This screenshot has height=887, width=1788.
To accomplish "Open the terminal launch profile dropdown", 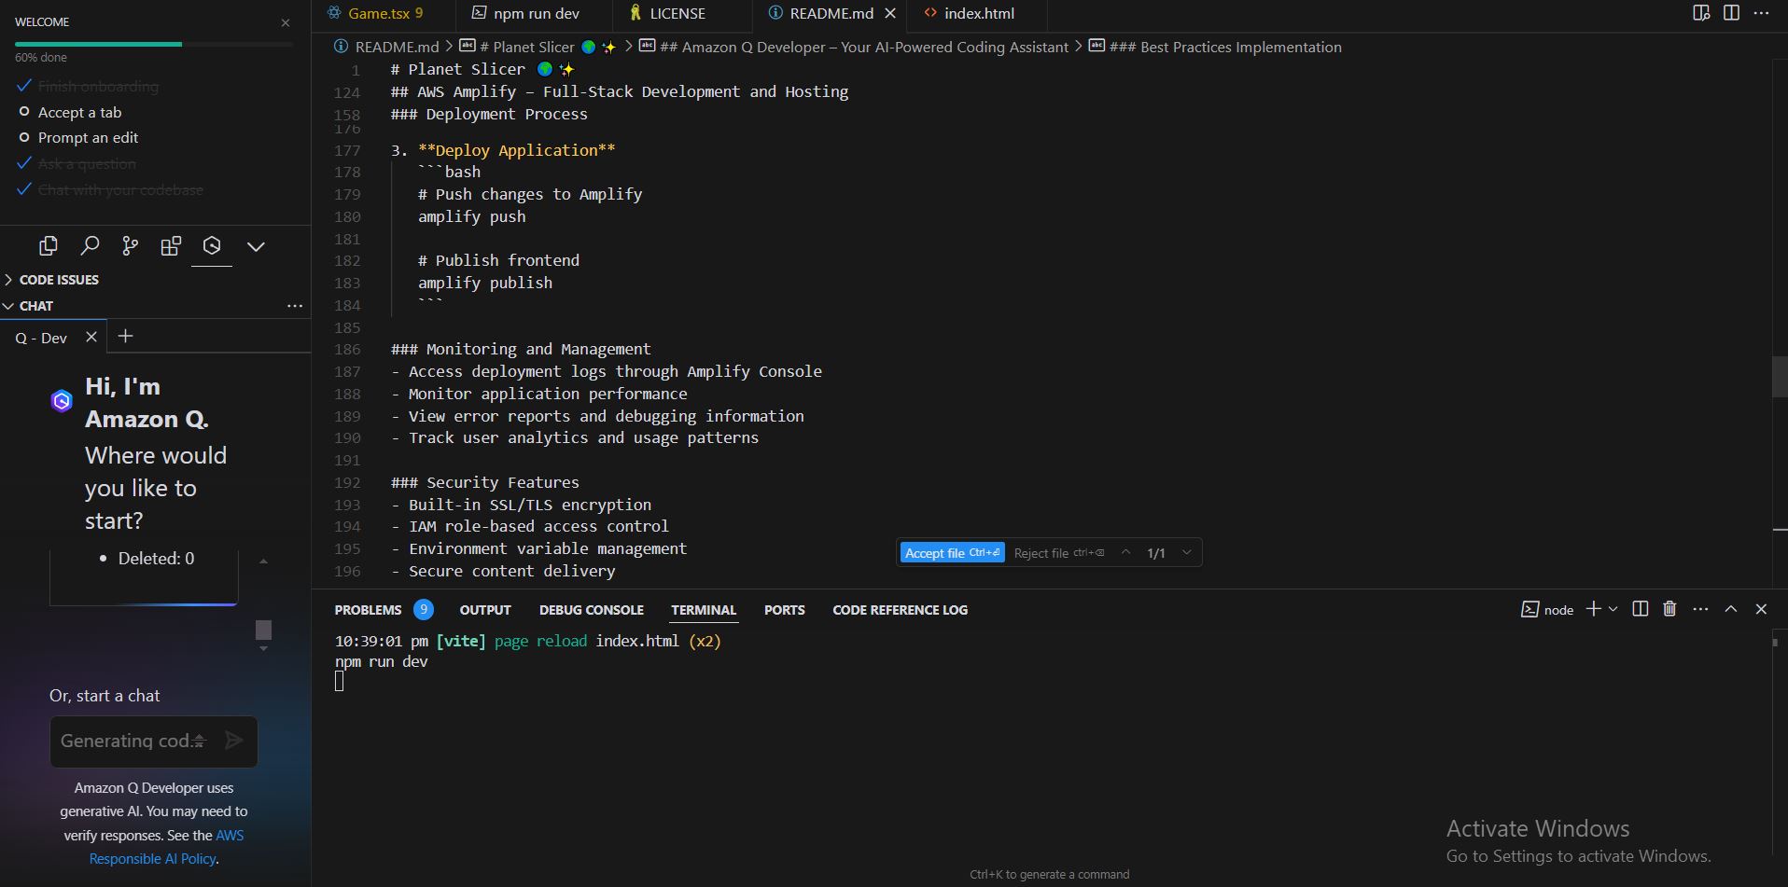I will [1613, 609].
